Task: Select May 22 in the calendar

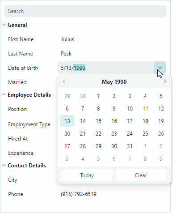Action: click(98, 133)
